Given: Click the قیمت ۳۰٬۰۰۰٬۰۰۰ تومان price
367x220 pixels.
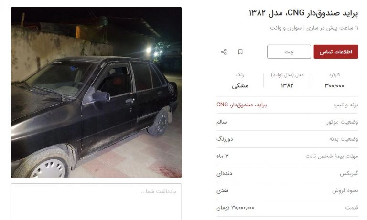Looking at the screenshot, I should coord(235,208).
